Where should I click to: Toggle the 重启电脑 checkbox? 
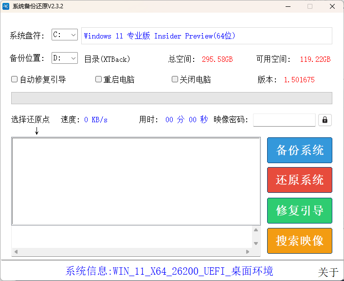(x=98, y=79)
